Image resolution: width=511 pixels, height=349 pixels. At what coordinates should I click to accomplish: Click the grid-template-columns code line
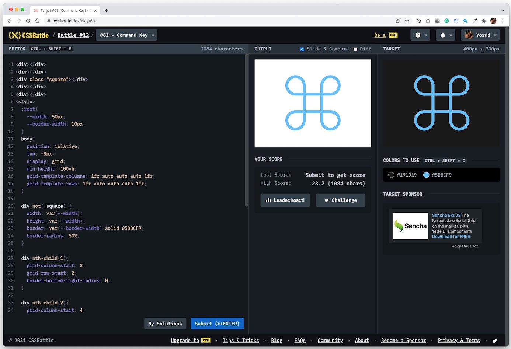tap(91, 176)
